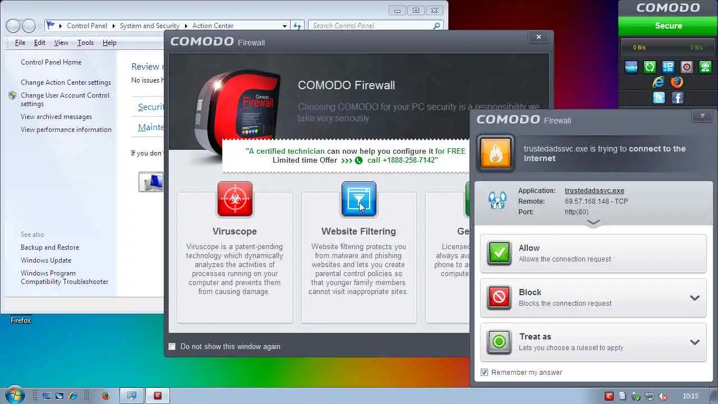Click the muted volume tray icon
Image resolution: width=718 pixels, height=404 pixels.
(x=663, y=396)
